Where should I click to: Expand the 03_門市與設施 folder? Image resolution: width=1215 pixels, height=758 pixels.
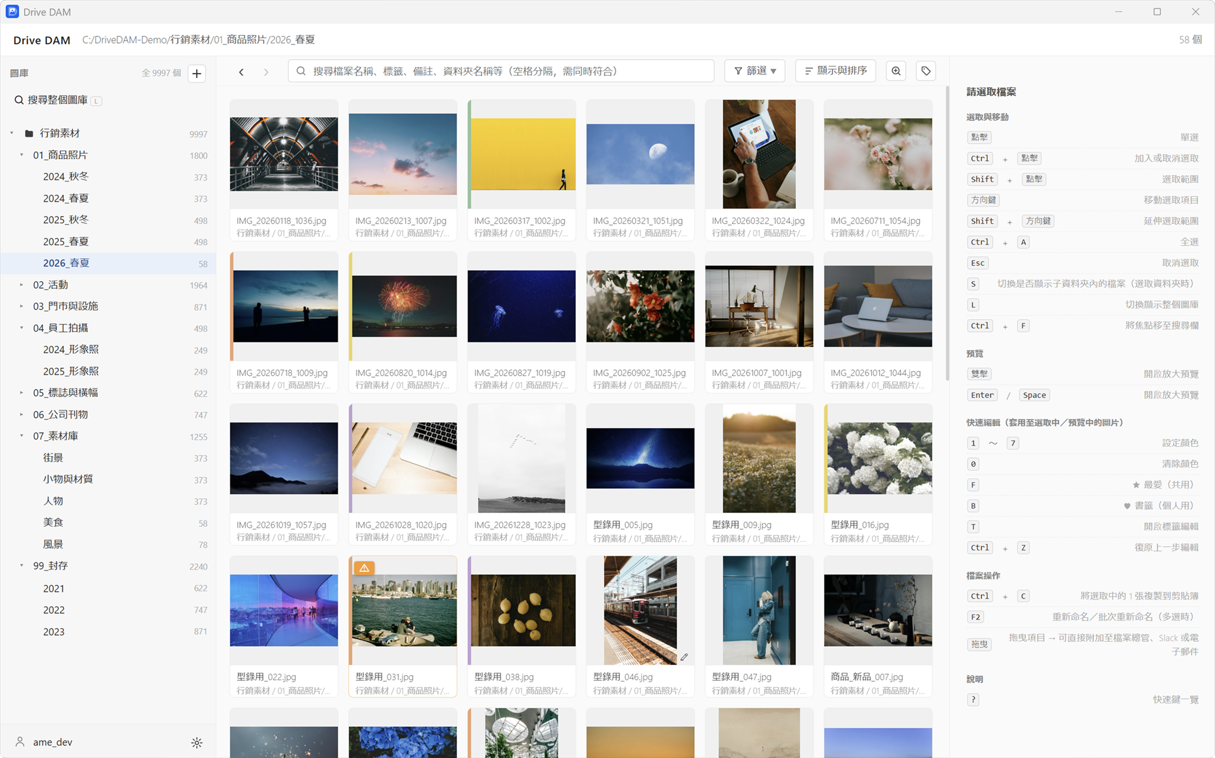click(21, 306)
